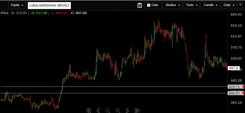Zoom in on the price chart

tap(117, 110)
